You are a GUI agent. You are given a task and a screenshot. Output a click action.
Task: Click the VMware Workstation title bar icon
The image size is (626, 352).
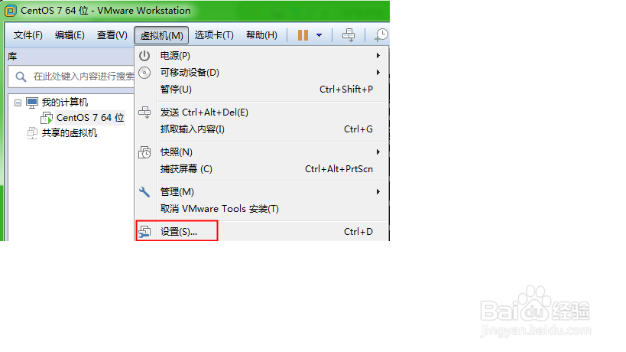coord(11,11)
